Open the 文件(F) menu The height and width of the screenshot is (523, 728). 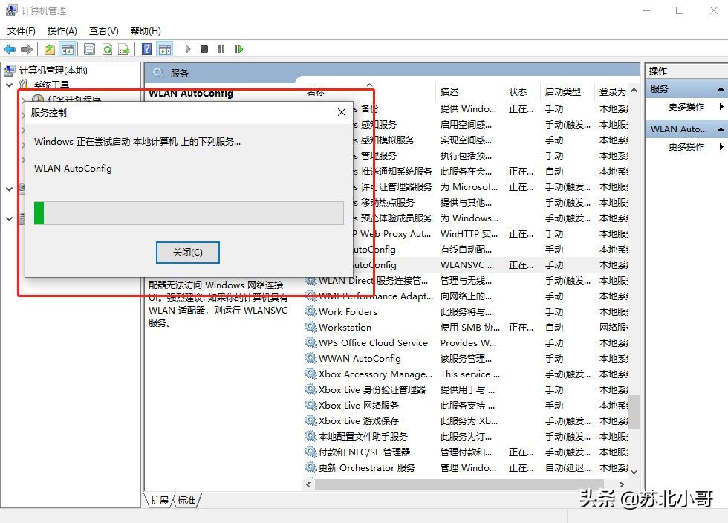tap(22, 30)
